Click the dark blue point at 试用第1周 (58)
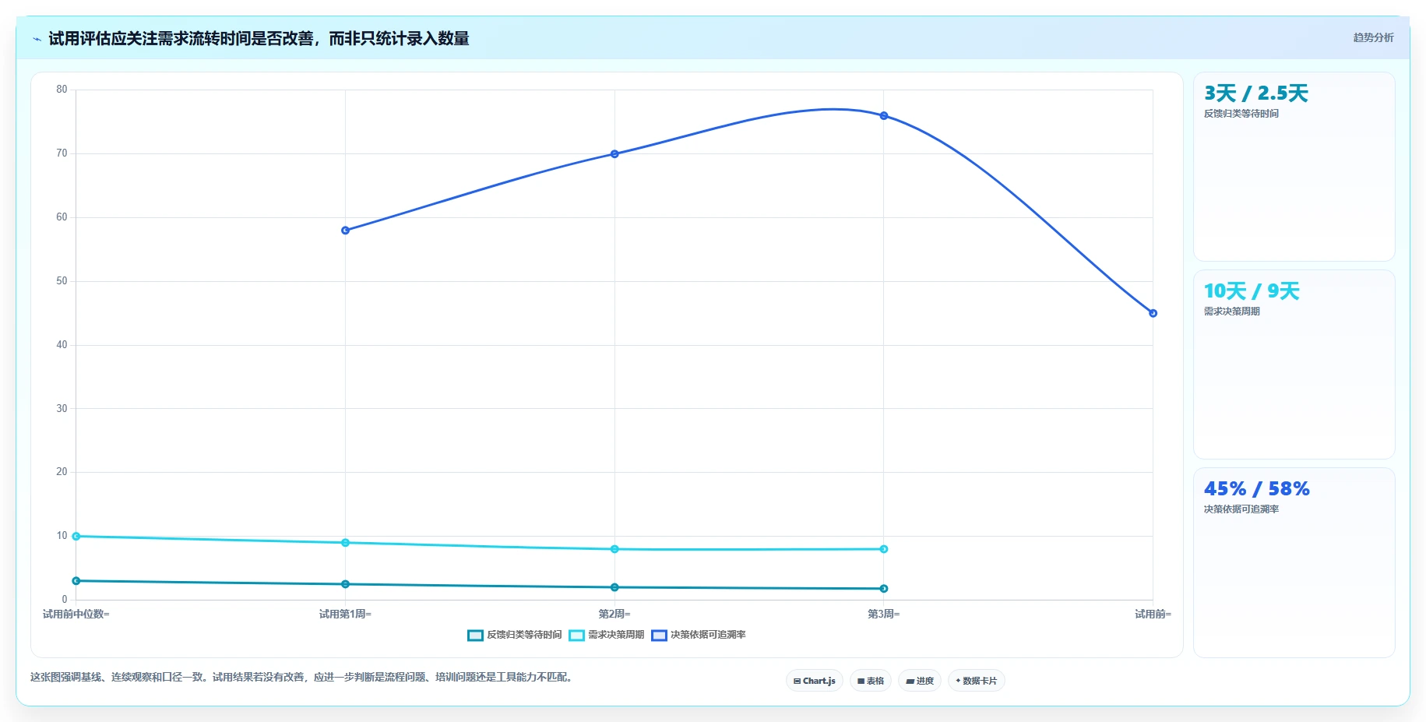 pyautogui.click(x=345, y=231)
